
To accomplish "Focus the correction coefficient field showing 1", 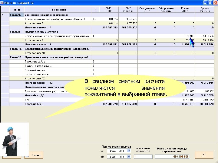I will (x=143, y=157).
